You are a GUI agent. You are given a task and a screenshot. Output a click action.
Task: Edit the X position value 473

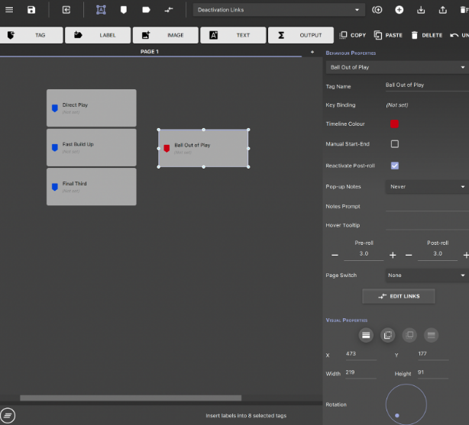point(361,354)
